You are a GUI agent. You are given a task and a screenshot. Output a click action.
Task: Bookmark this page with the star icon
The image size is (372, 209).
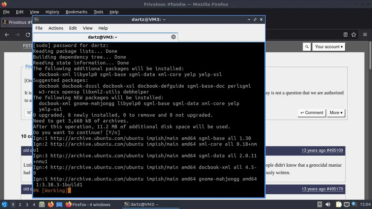click(354, 35)
